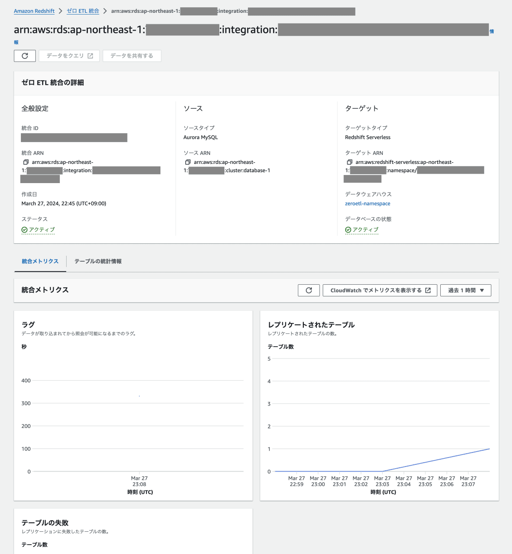Screen dimensions: 512x554
Task: Open the 情報 info link
Action: click(x=492, y=32)
